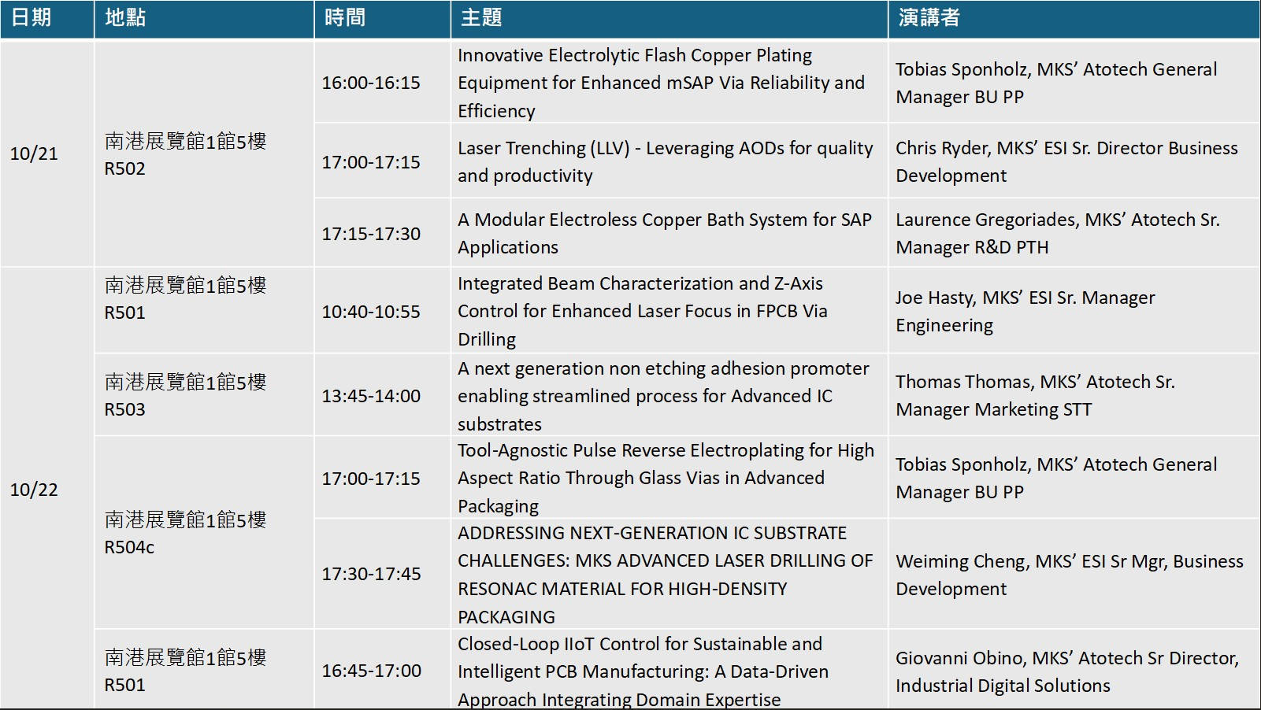Click the 演講者 column header

(929, 18)
